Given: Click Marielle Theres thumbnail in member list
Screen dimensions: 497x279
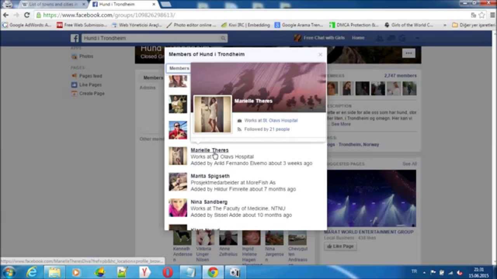Looking at the screenshot, I should (x=178, y=156).
